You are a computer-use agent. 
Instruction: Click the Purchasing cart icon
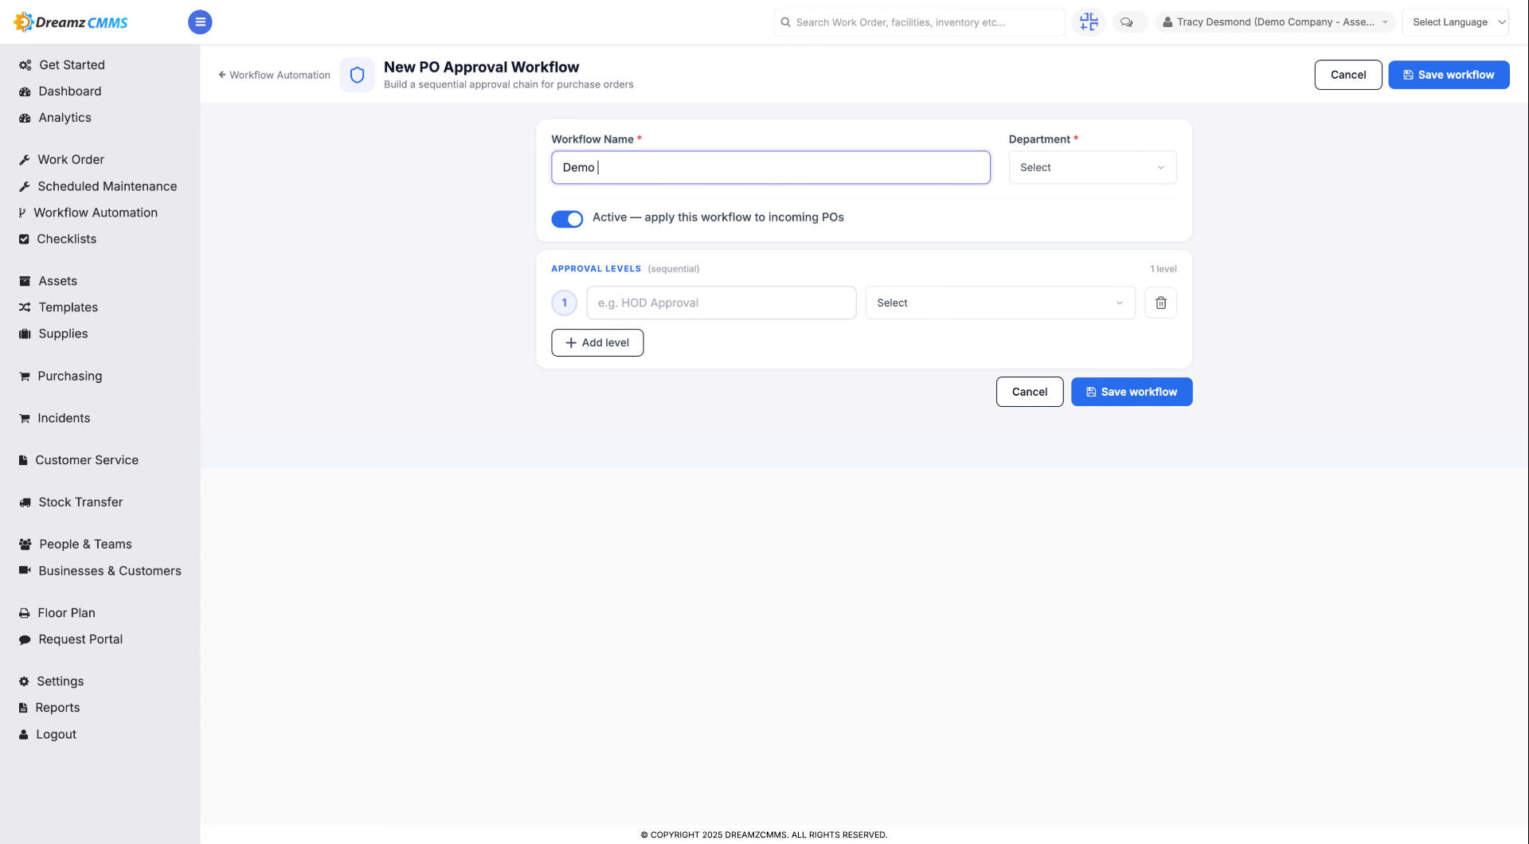25,377
